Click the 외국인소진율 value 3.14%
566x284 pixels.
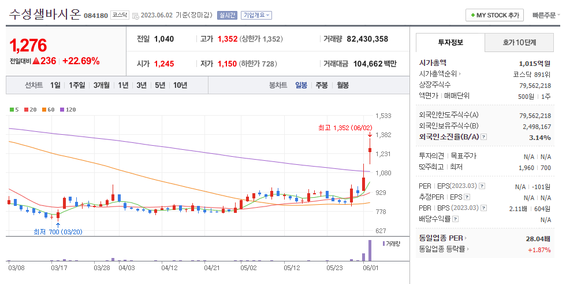(540, 138)
